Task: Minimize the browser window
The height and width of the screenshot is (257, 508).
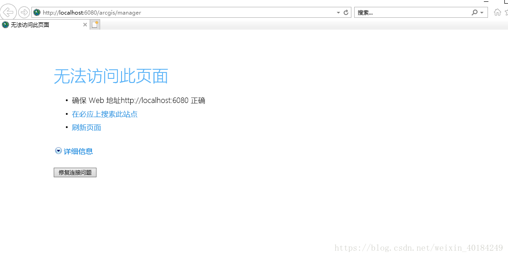Action: tap(486, 2)
